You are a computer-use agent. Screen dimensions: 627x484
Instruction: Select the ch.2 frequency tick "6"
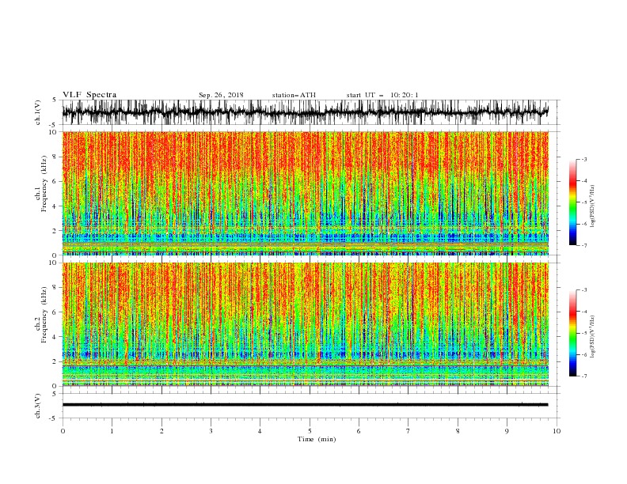pyautogui.click(x=55, y=312)
